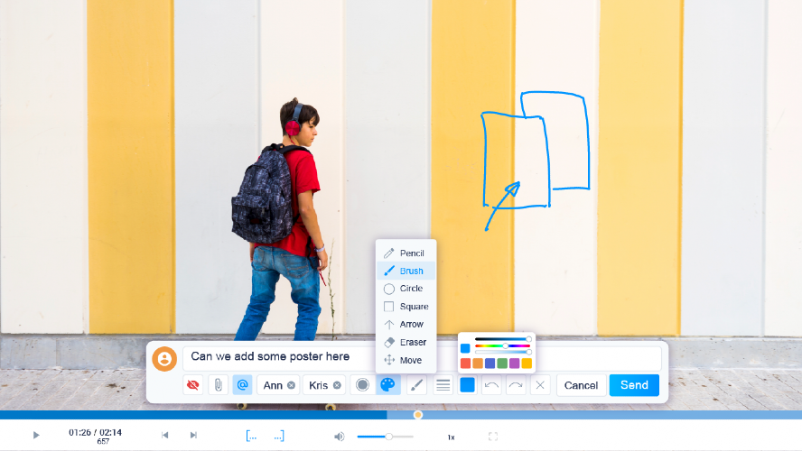802x451 pixels.
Task: Select the Circle shape tool
Action: (x=406, y=289)
